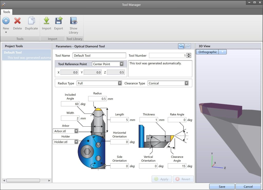Switch to the Tools tab
Viewport: 263px width, 190px height.
click(x=7, y=12)
